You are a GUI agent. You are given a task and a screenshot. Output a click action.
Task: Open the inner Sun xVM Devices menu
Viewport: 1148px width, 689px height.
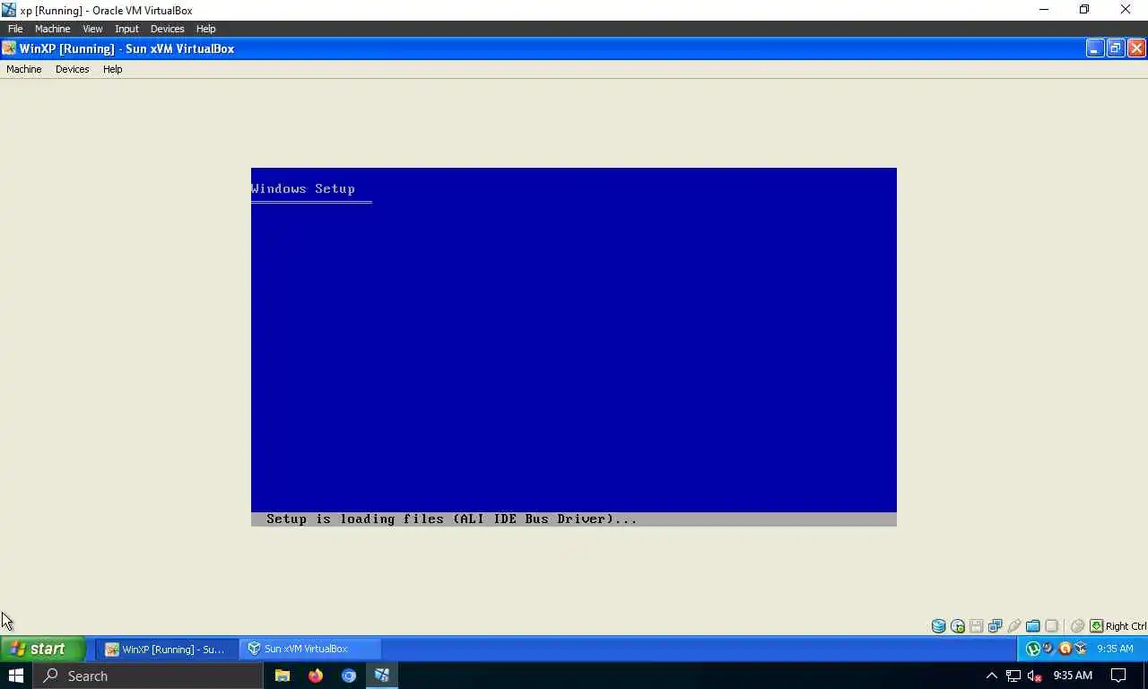tap(72, 69)
